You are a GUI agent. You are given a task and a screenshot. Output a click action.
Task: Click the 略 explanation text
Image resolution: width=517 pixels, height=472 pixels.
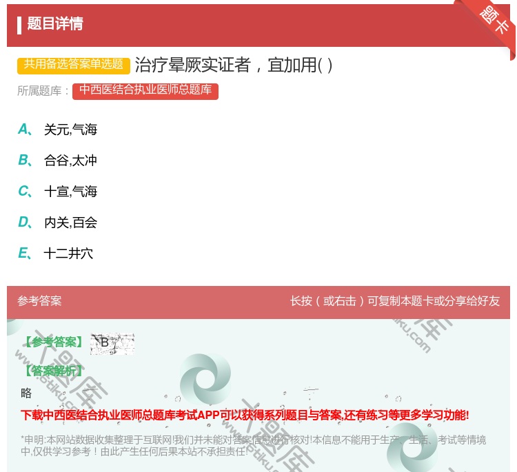[x=26, y=393]
